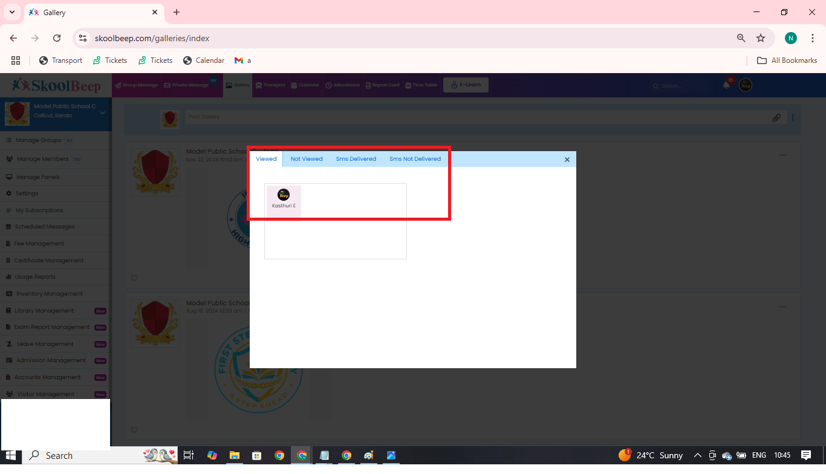826x474 pixels.
Task: Click the E-Learn button
Action: tap(466, 85)
